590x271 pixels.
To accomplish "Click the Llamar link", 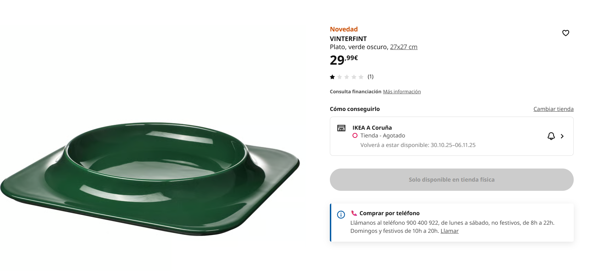I will pyautogui.click(x=449, y=231).
